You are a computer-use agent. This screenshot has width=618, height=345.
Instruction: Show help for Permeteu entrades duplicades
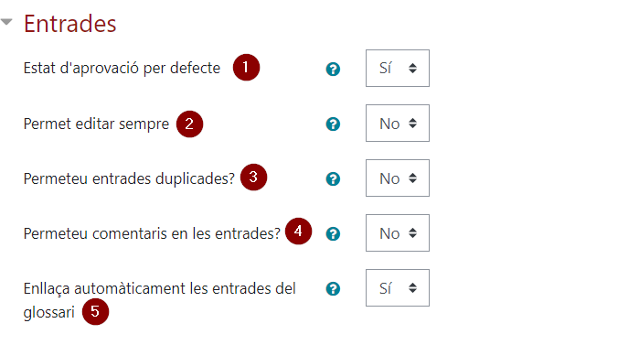click(x=333, y=178)
